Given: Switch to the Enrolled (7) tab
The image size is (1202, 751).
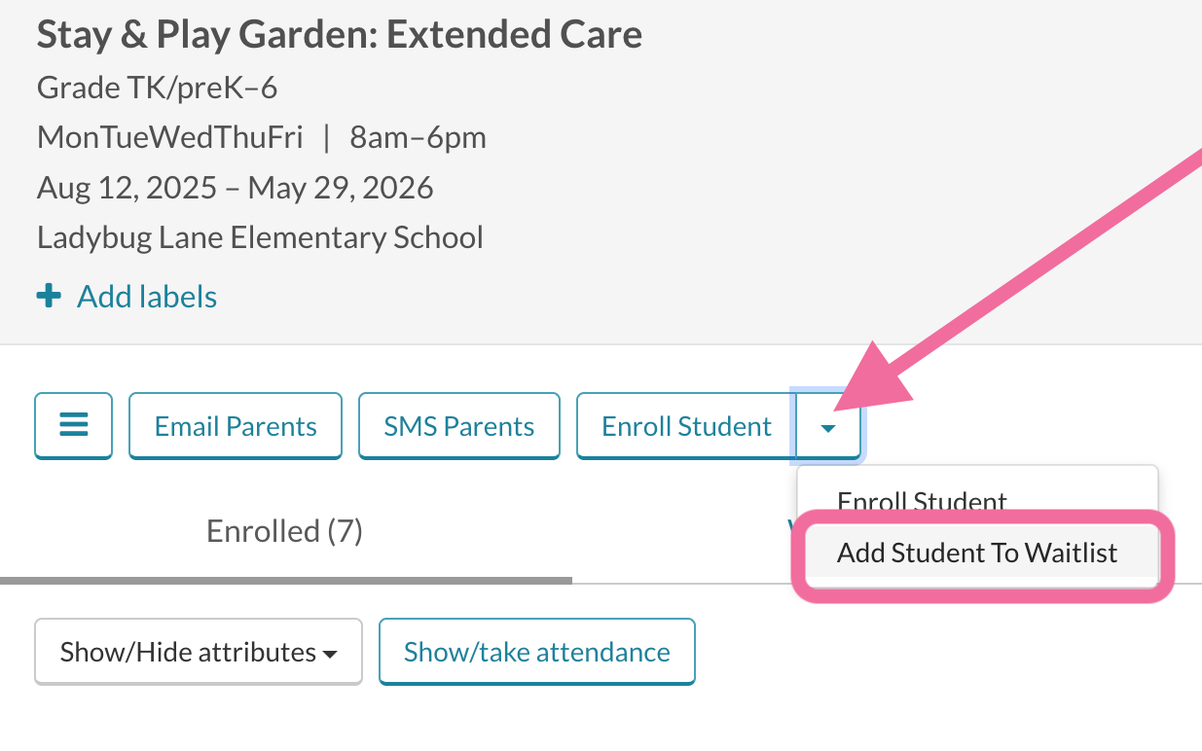Looking at the screenshot, I should pyautogui.click(x=285, y=531).
